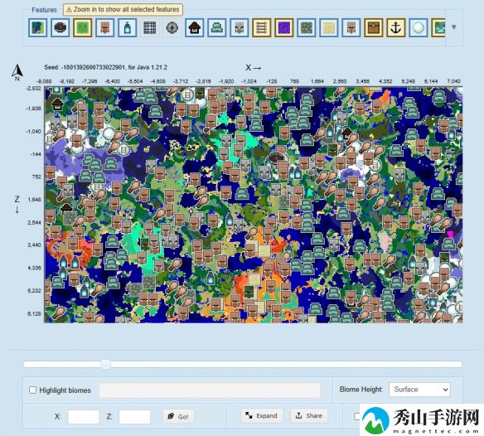This screenshot has height=436, width=484.
Task: Toggle the Pillager Outpost feature icon
Action: tap(240, 28)
